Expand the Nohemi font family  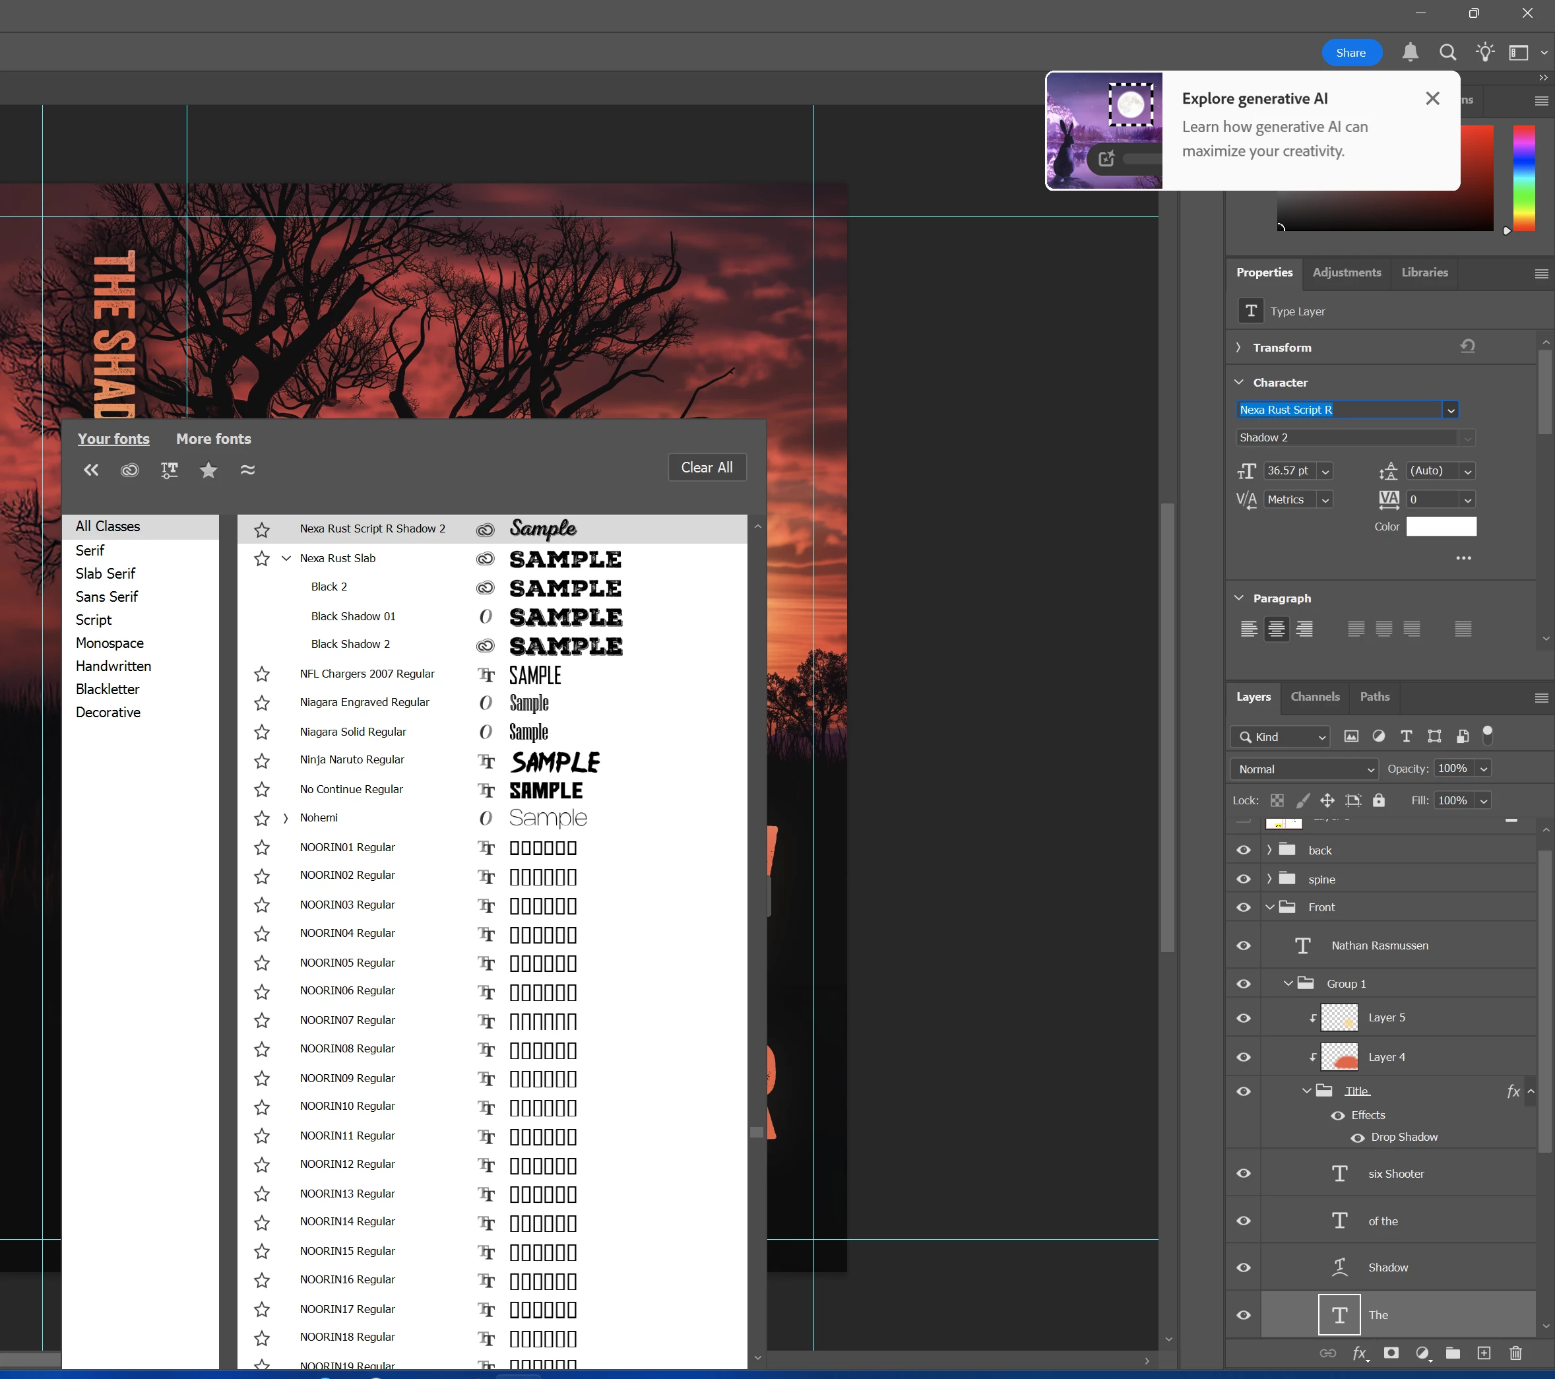[x=286, y=818]
